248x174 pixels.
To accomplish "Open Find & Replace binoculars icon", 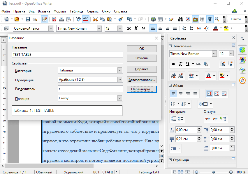I will pos(180,19).
